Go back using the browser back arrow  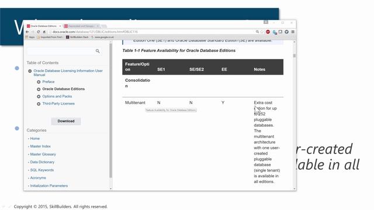[x=27, y=32]
